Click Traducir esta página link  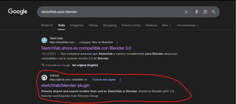tap(104, 79)
